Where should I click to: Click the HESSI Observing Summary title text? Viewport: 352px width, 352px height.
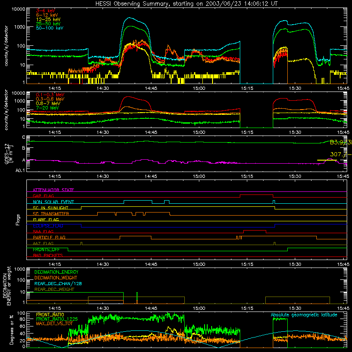click(186, 4)
